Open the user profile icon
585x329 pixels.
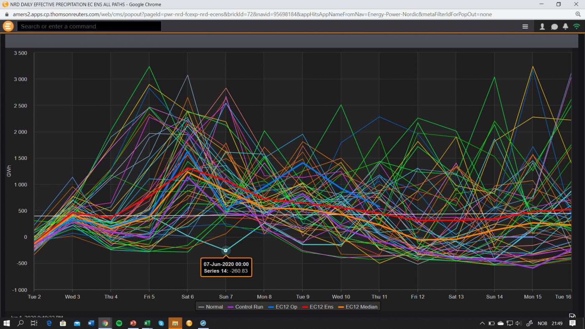pyautogui.click(x=542, y=26)
